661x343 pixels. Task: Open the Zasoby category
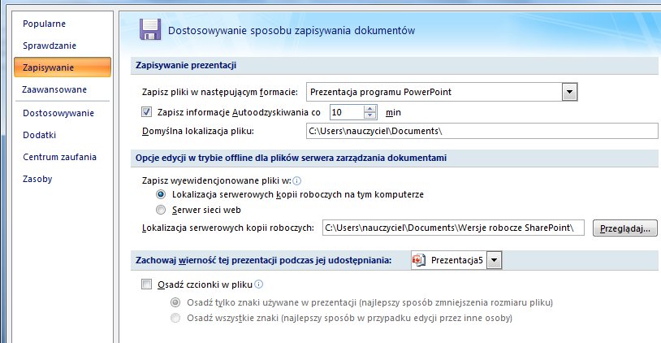tap(37, 179)
